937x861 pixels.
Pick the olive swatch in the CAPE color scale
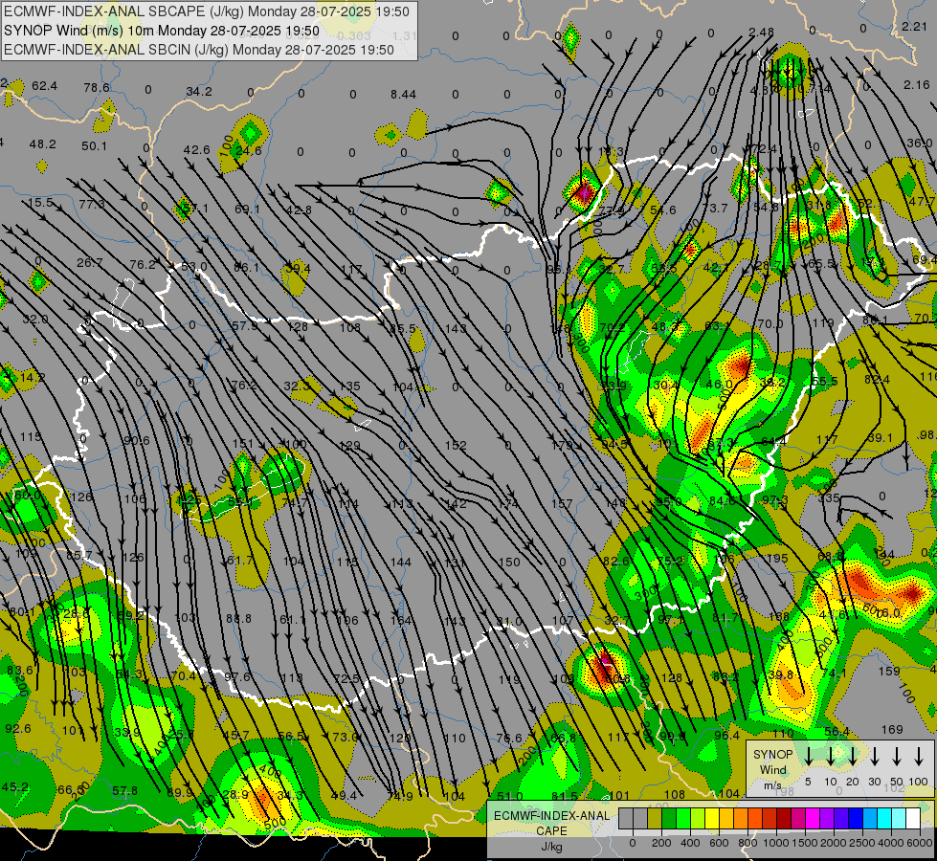pos(655,819)
